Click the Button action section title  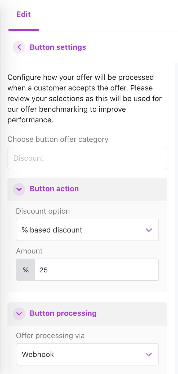[x=54, y=189]
